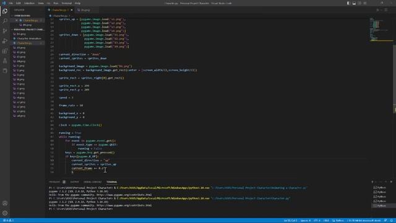Click the Ln, Col cursor position status item
The height and width of the screenshot is (223, 396).
pyautogui.click(x=290, y=221)
